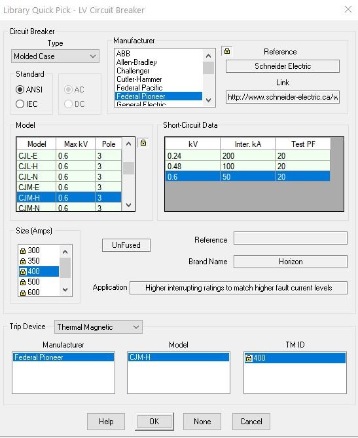Open the Trip Device dropdown Thermal Magnetic

pyautogui.click(x=98, y=327)
